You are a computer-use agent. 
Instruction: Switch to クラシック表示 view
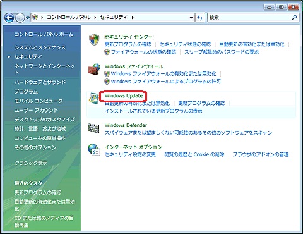point(31,163)
